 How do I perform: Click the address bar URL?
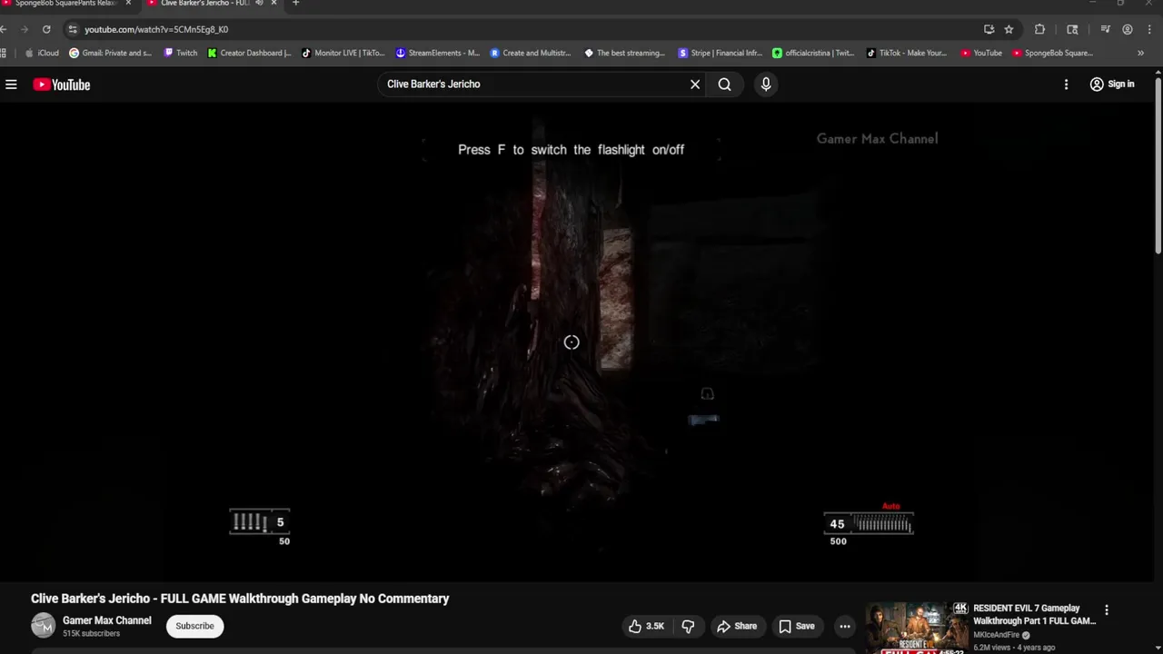click(156, 29)
